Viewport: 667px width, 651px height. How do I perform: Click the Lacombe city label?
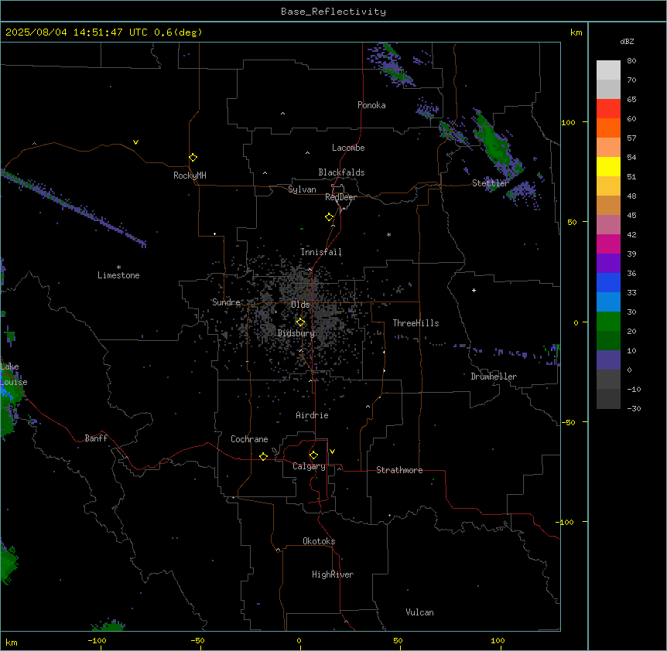348,148
